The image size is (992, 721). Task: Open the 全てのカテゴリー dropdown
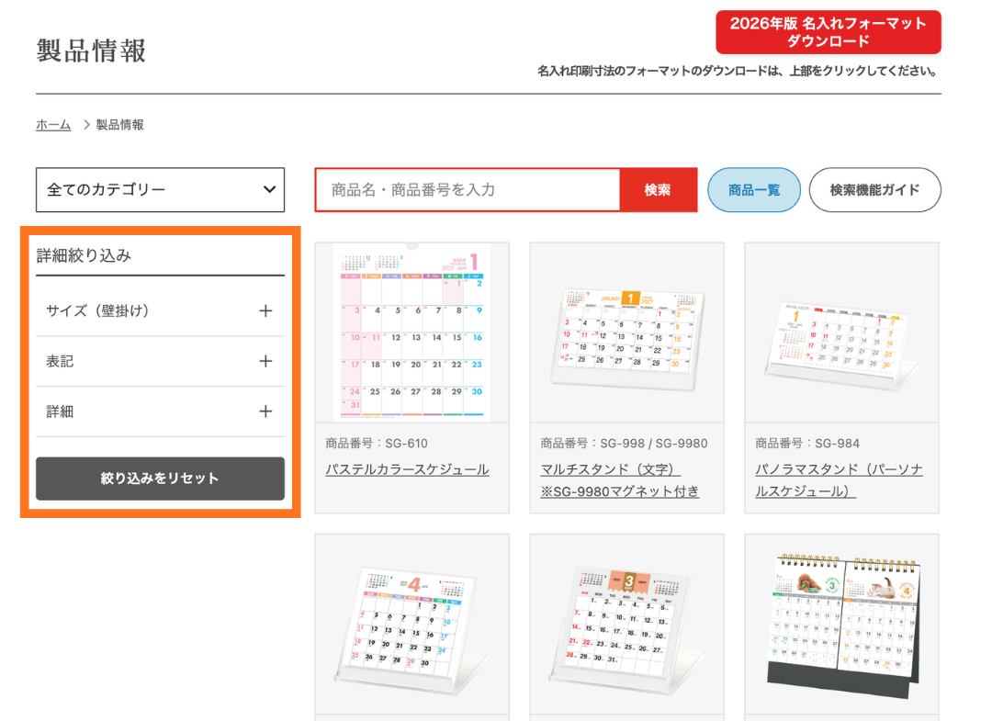pyautogui.click(x=160, y=190)
